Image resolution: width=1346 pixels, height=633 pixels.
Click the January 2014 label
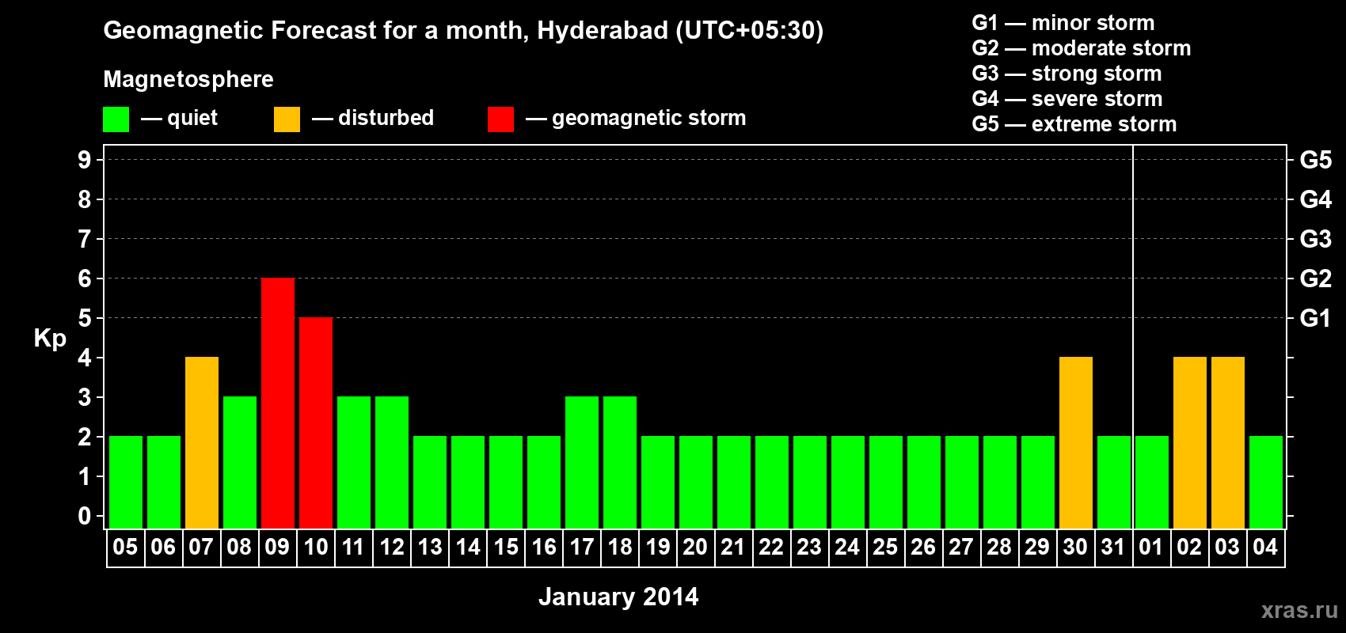point(618,597)
